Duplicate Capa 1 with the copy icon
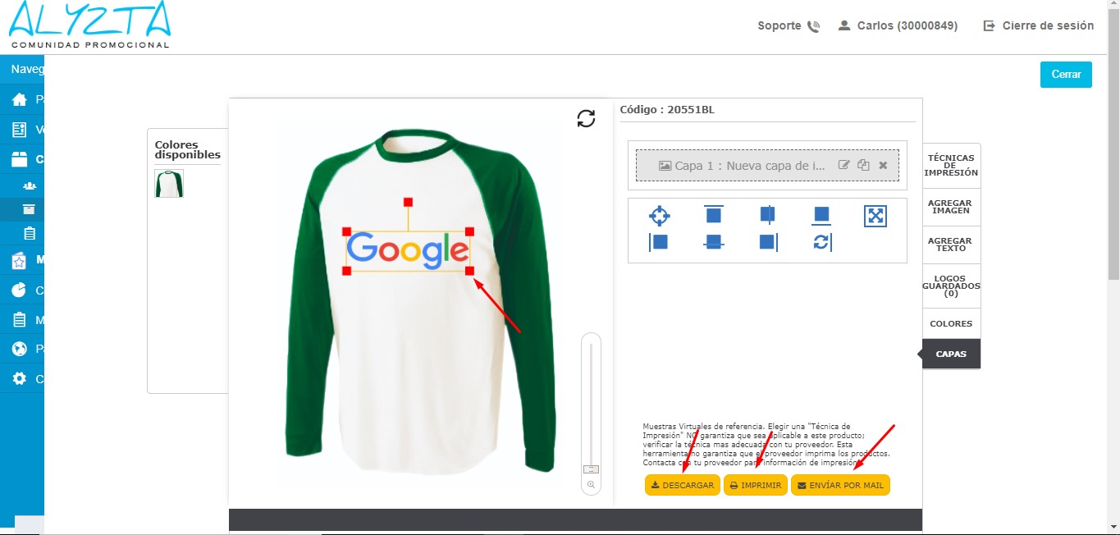This screenshot has width=1120, height=535. pyautogui.click(x=863, y=165)
